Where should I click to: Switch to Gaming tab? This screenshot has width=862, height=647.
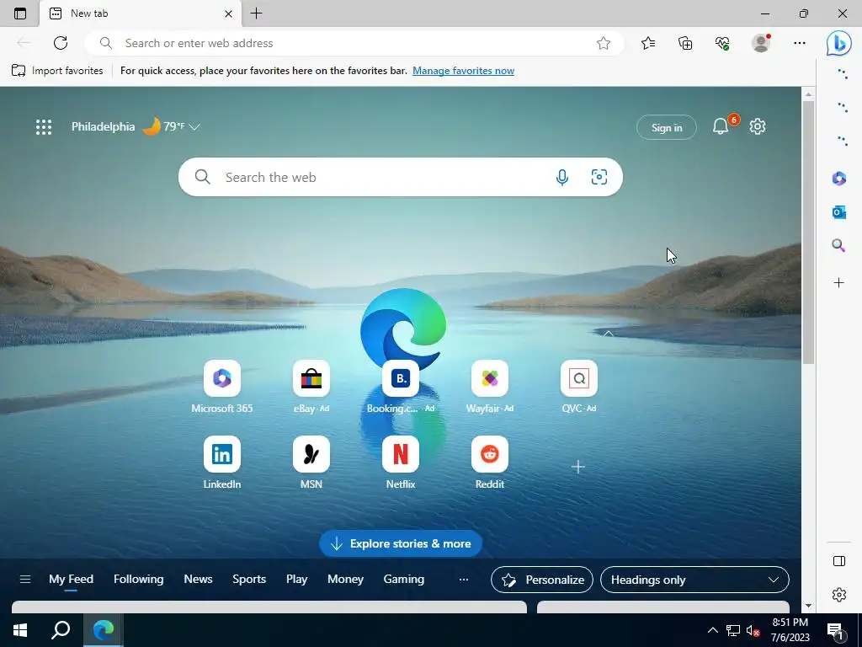tap(403, 580)
